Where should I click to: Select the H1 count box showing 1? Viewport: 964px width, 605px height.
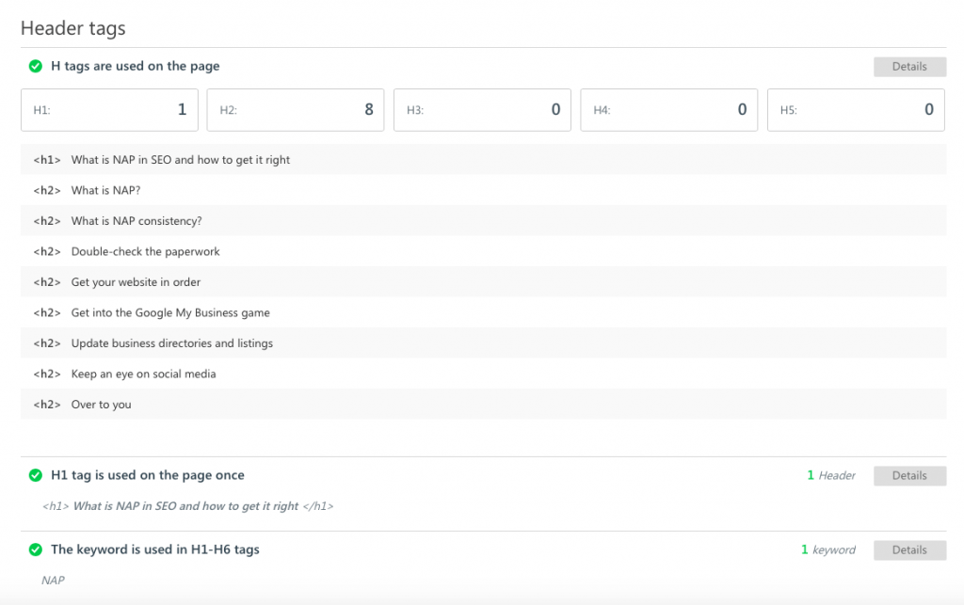coord(108,110)
